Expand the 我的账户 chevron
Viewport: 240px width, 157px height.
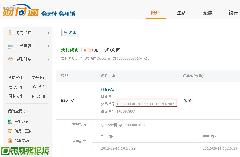point(48,33)
